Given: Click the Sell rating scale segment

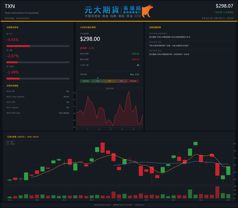Looking at the screenshot, I should click(121, 81).
